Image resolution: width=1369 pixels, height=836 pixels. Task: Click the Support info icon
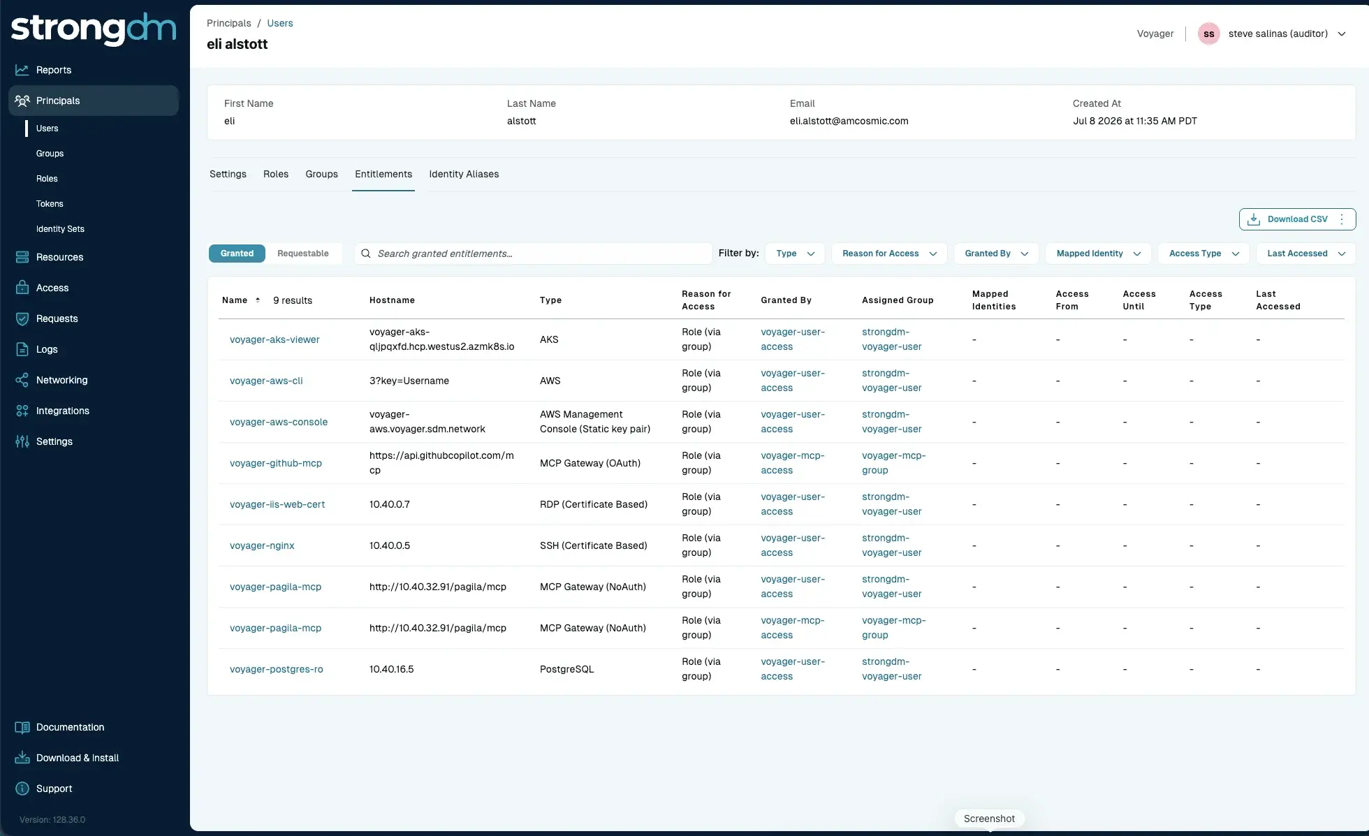22,789
